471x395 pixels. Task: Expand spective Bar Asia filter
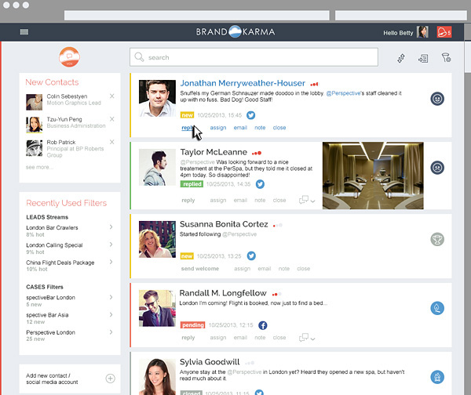[x=111, y=314]
